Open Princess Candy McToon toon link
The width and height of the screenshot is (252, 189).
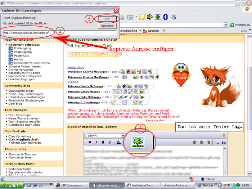coord(84,91)
